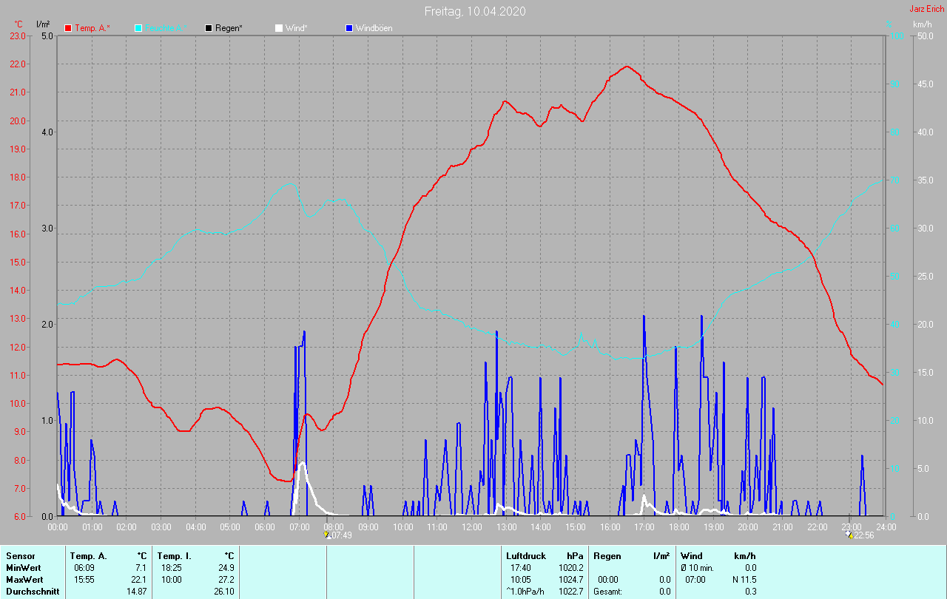Select the Sensor header in the table
Image resolution: width=947 pixels, height=599 pixels.
pyautogui.click(x=20, y=556)
